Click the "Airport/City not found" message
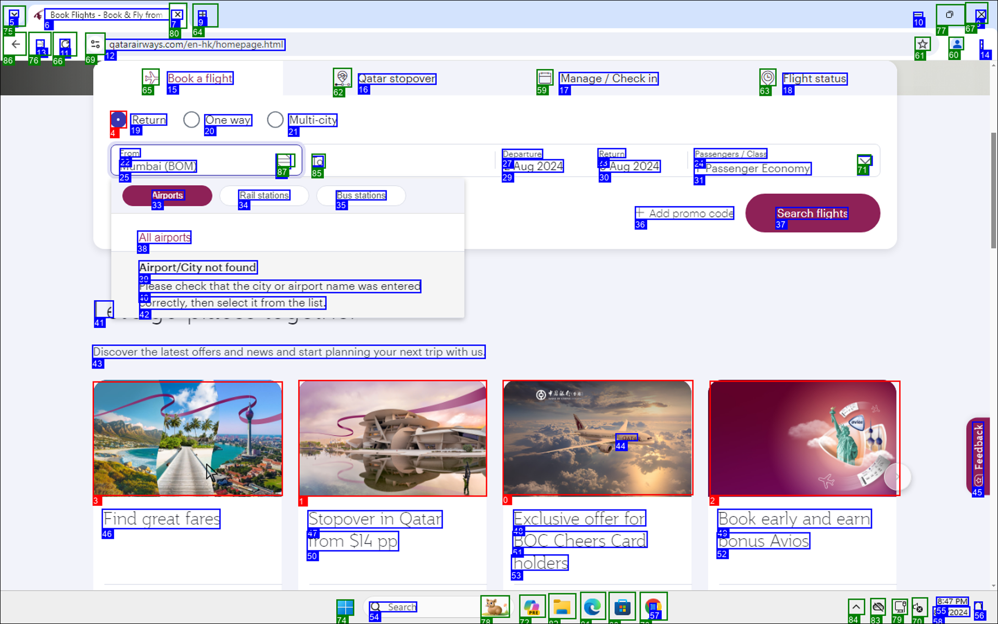 [198, 268]
